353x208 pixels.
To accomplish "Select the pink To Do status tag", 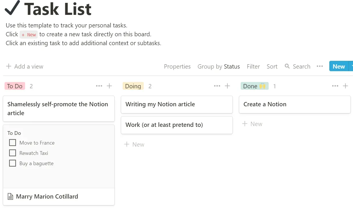I will 15,86.
